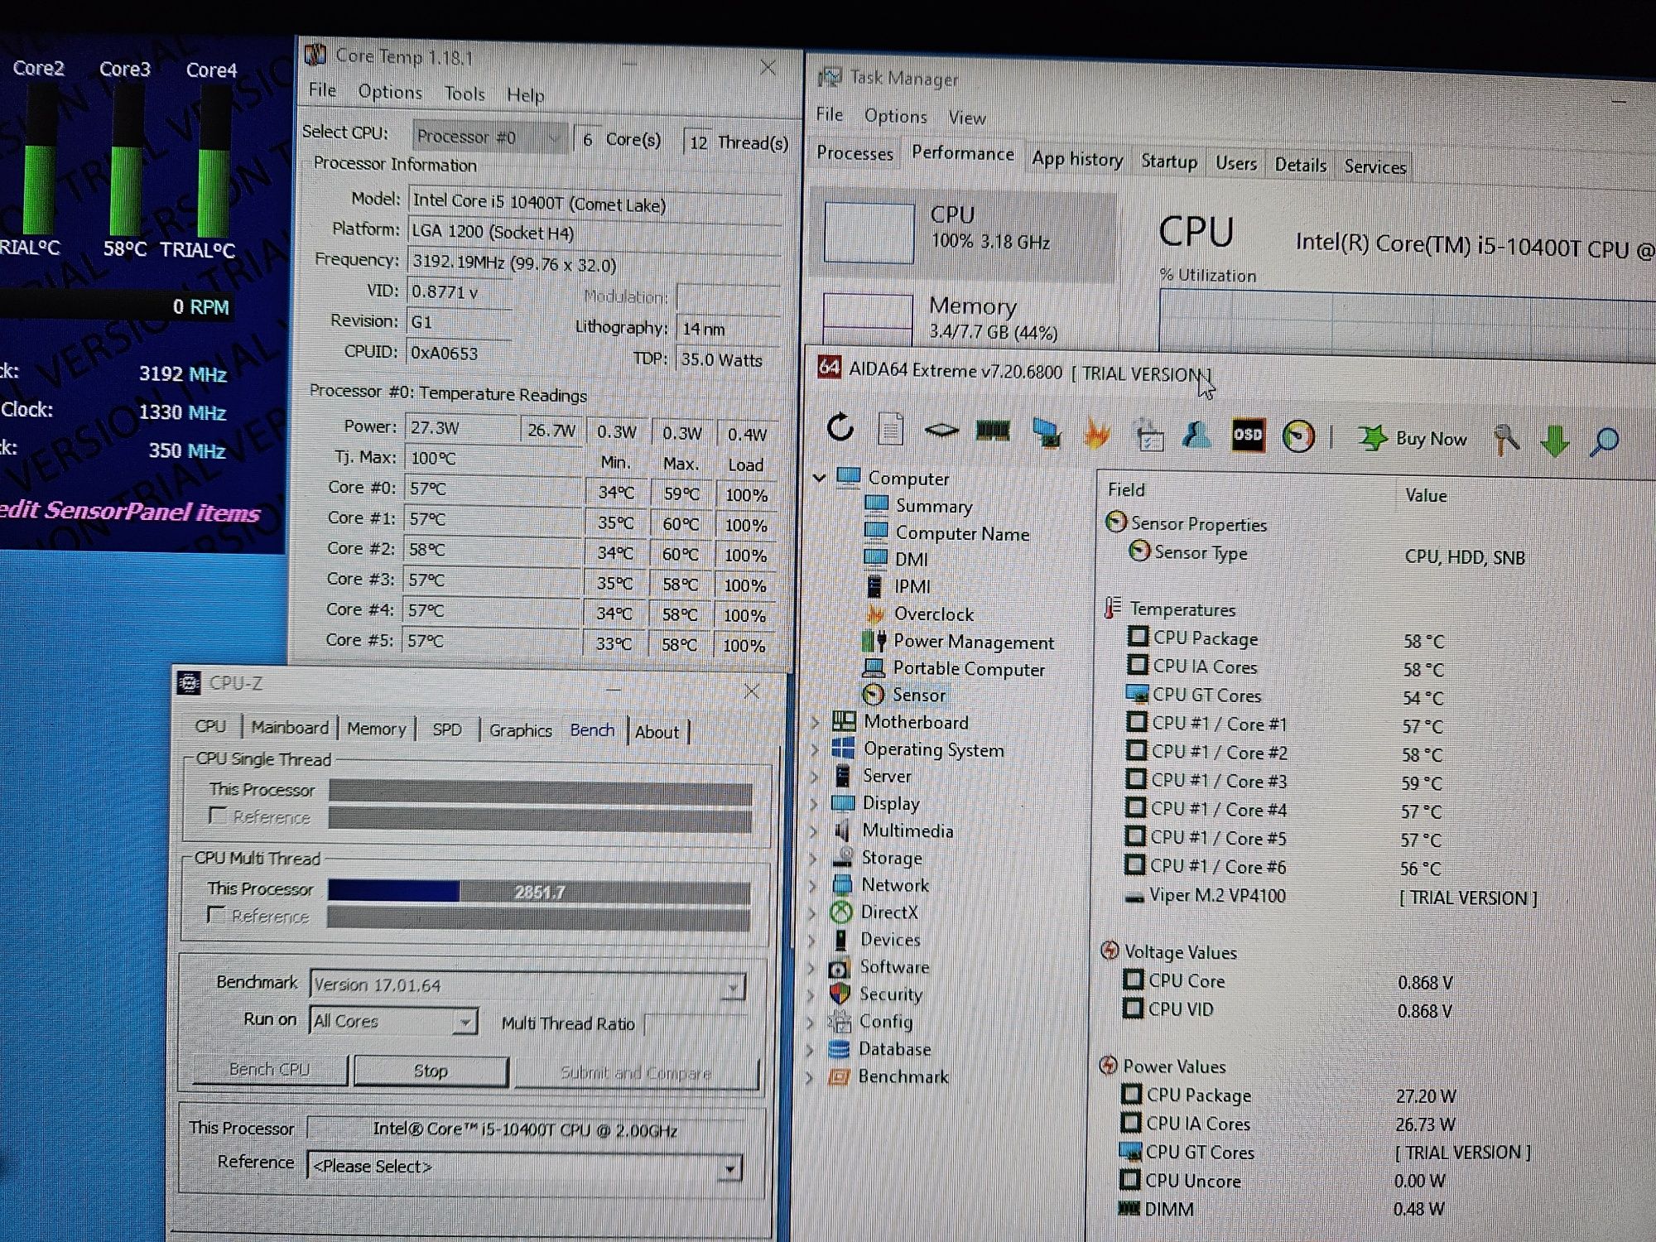Switch to the Memory tab in CPU-Z
The width and height of the screenshot is (1656, 1242).
coord(377,729)
